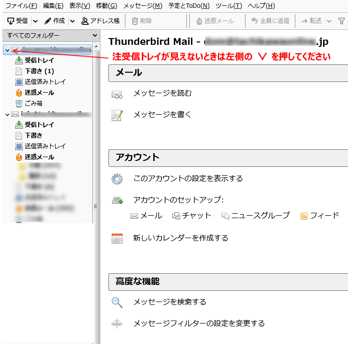Click the アカウント section header
Image resolution: width=348 pixels, height=344 pixels.
(x=228, y=158)
